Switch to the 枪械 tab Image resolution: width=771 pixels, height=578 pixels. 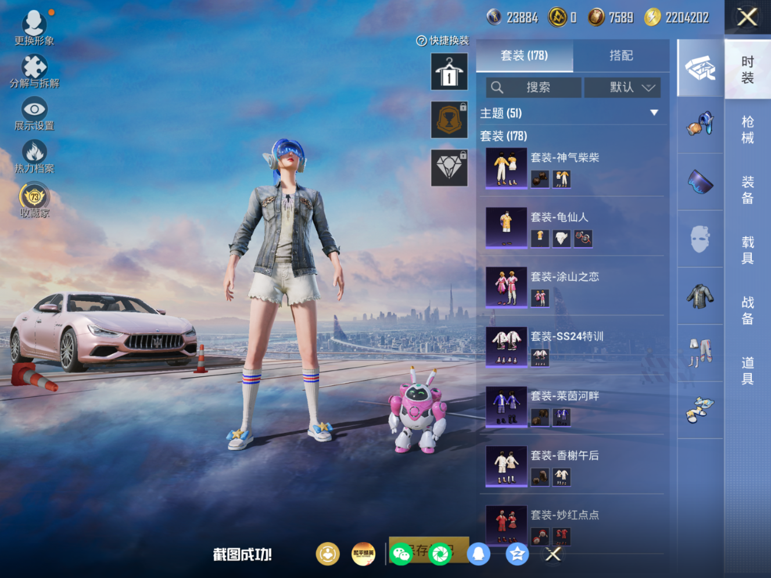(x=747, y=131)
